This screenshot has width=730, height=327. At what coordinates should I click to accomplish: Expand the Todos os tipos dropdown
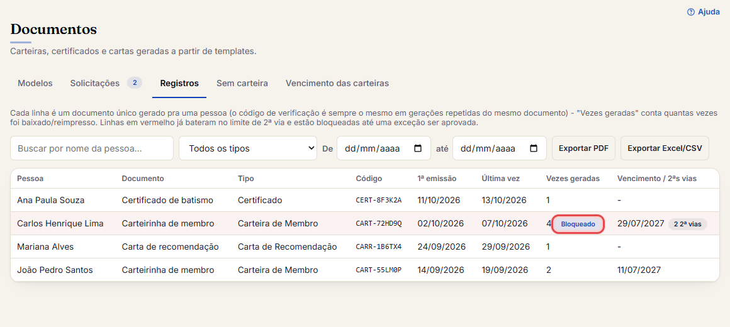tap(248, 148)
